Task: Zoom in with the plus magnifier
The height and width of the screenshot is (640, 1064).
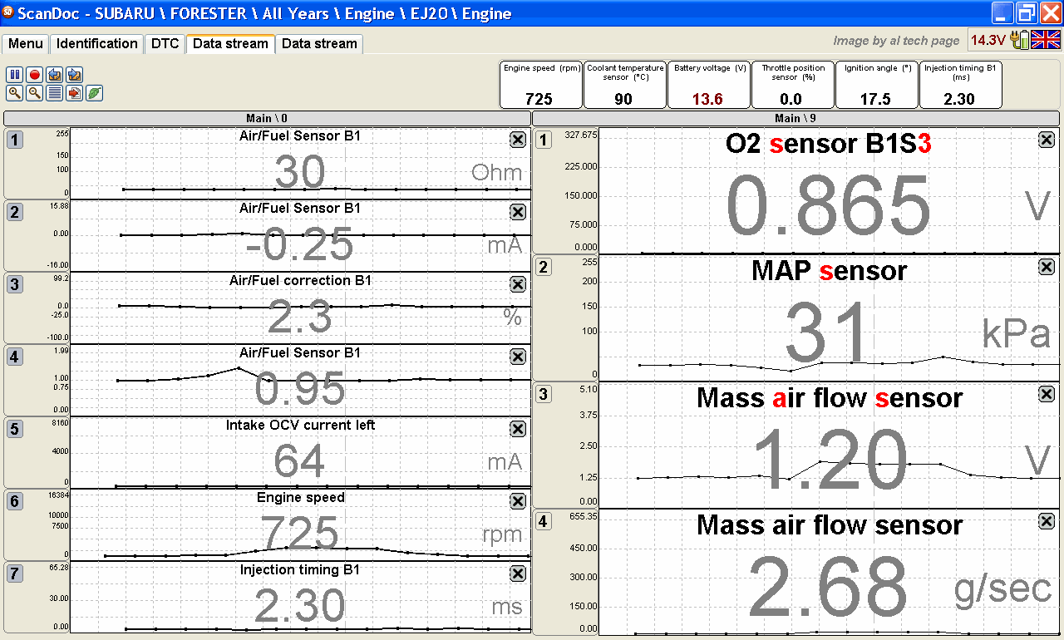Action: point(15,93)
